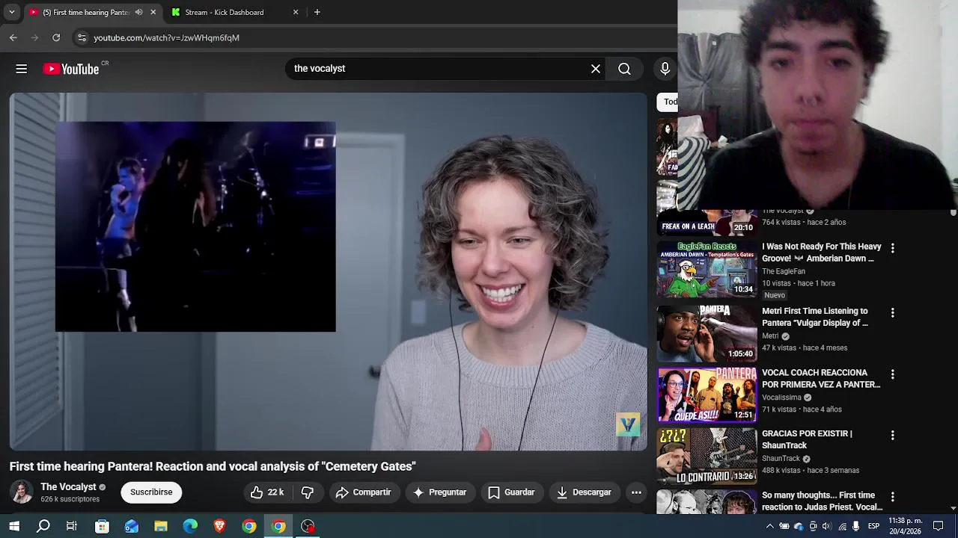
Task: Open the Windows notification center
Action: [939, 526]
